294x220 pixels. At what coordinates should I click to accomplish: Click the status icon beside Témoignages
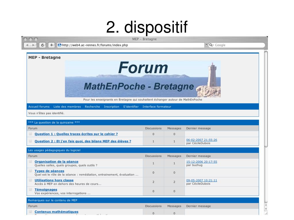[x=30, y=190]
